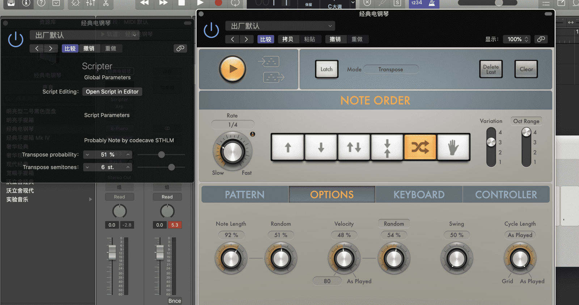Click 比较 compare button in Arpeggiator window
This screenshot has width=579, height=305.
[266, 39]
